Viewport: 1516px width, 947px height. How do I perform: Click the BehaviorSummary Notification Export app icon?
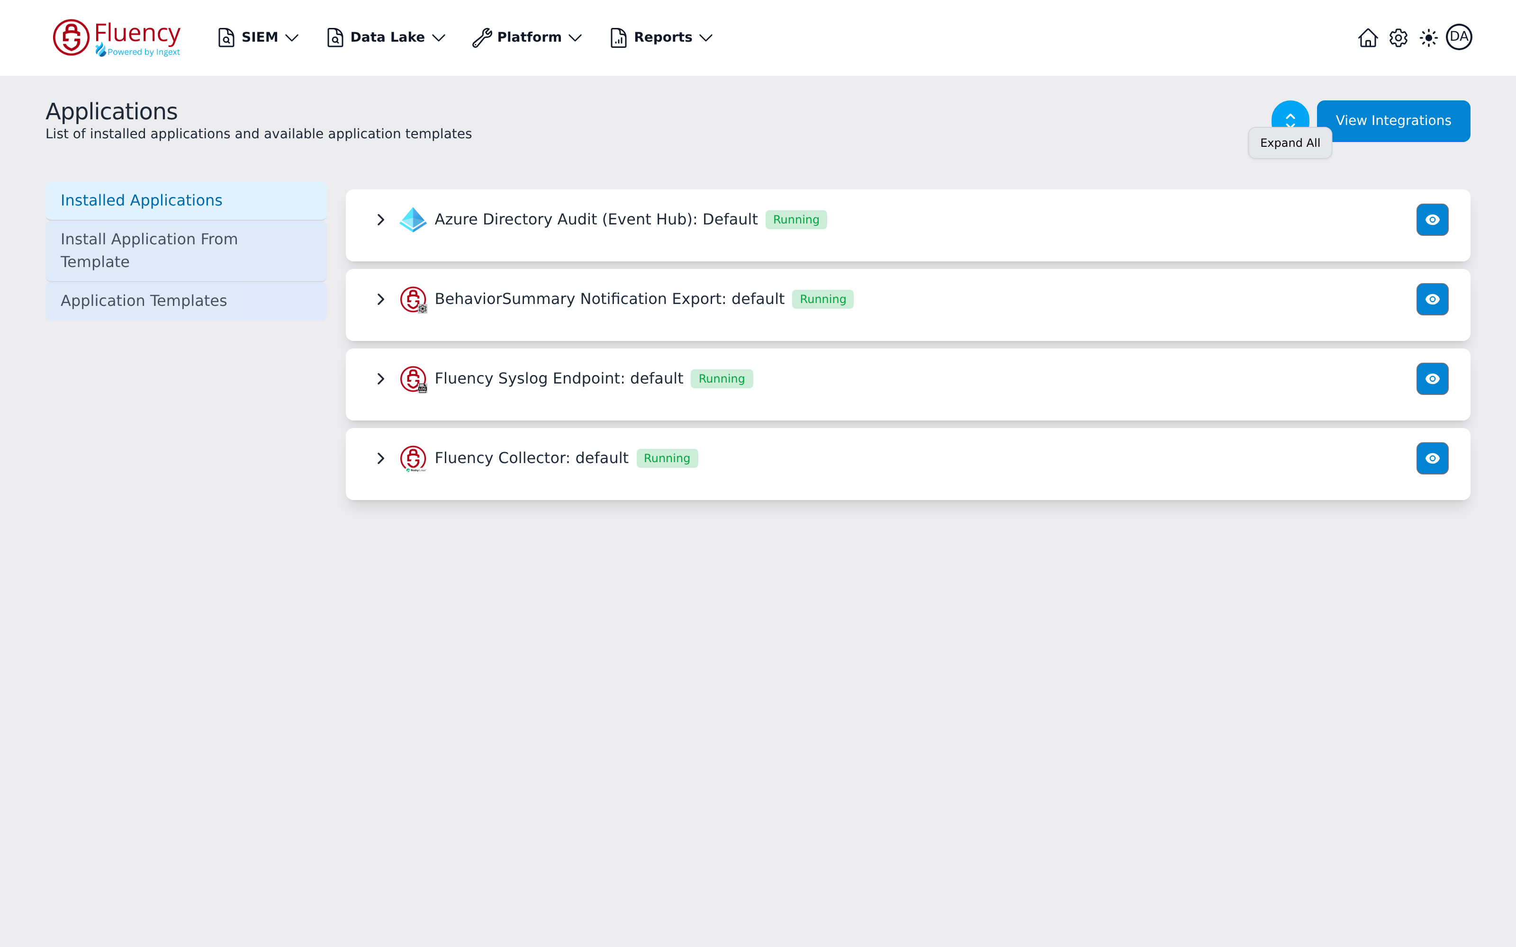coord(413,299)
